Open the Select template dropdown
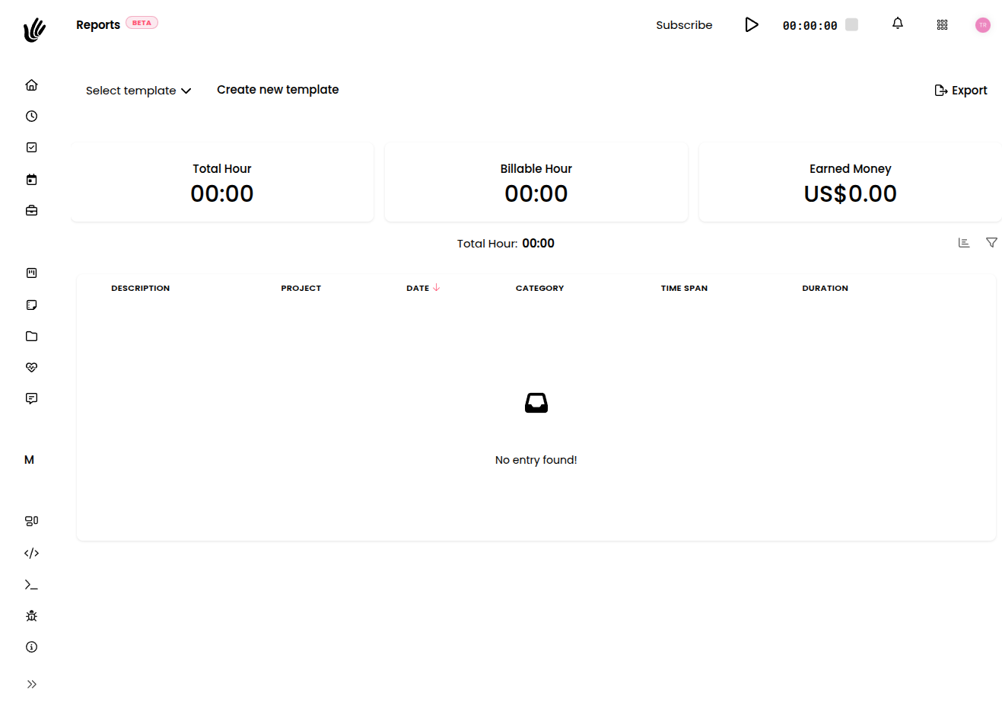Screen dimensions: 1002x712 click(138, 91)
